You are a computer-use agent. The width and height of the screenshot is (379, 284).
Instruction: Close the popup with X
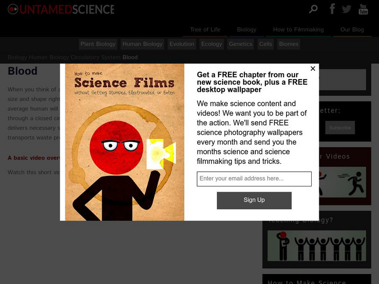point(313,69)
